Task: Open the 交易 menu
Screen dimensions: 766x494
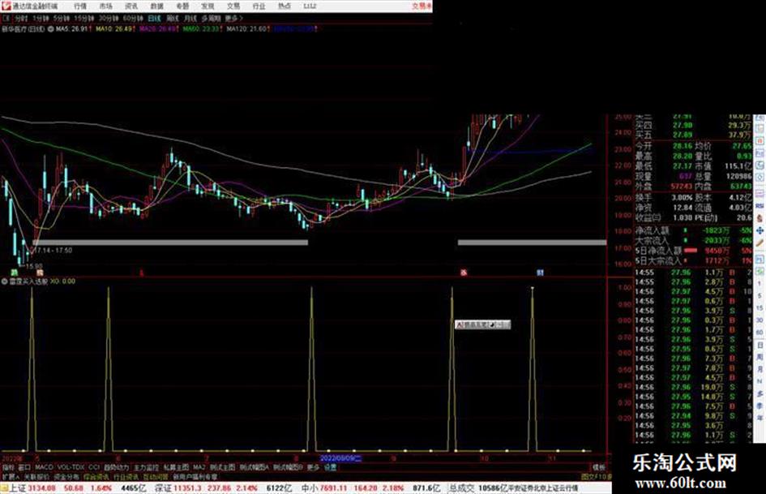Action: point(233,6)
